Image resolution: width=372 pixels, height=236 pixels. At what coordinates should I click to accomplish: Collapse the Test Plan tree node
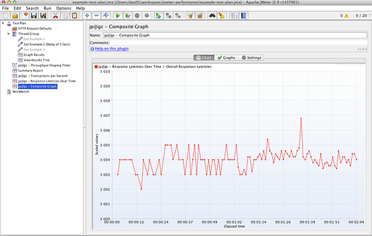click(x=3, y=23)
